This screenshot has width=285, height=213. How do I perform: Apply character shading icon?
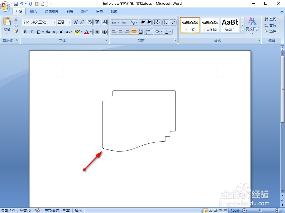[x=97, y=32]
